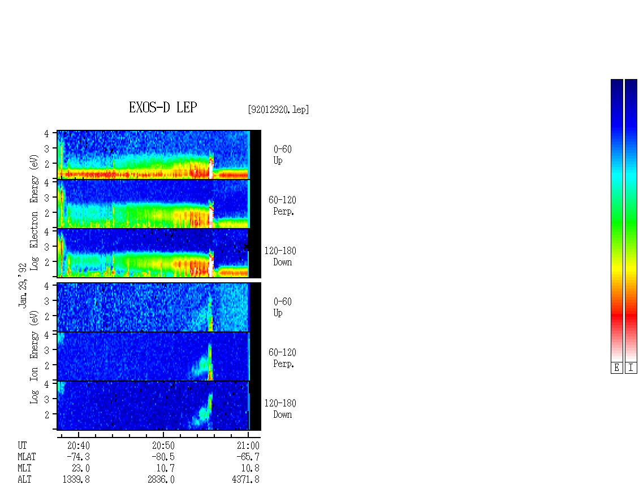Select the boxed I legend label
639x494 pixels.
point(631,368)
